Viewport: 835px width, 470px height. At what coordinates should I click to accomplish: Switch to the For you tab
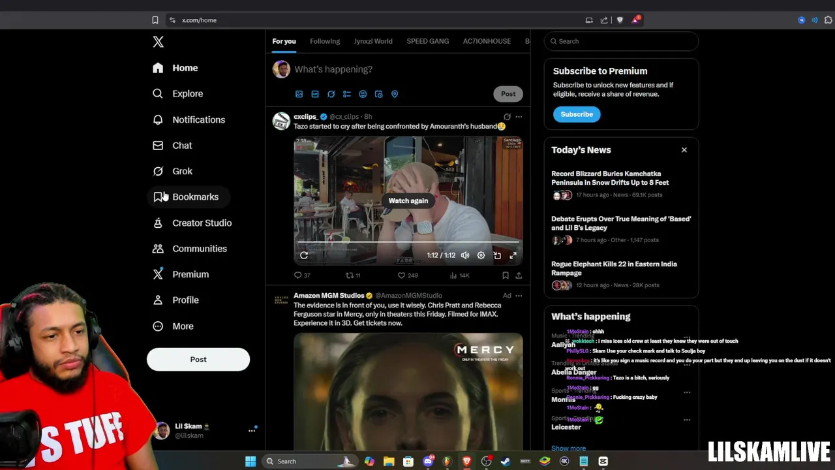[284, 41]
